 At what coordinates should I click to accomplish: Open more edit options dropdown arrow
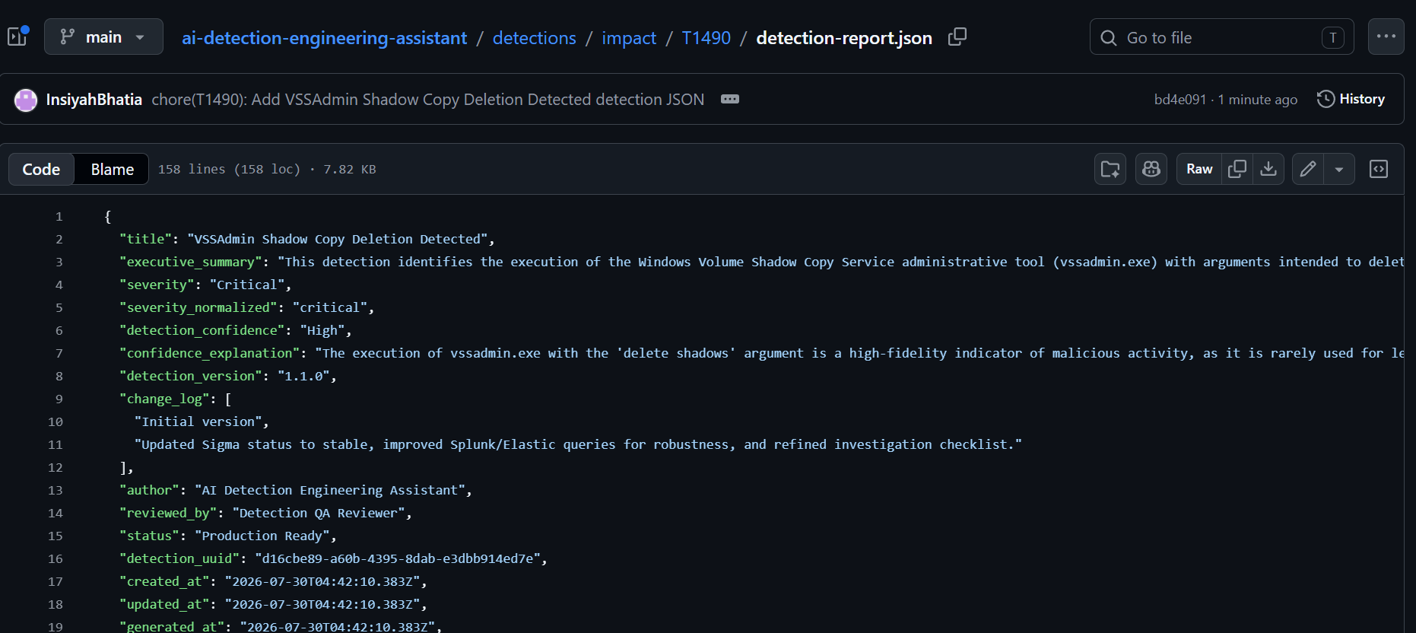click(1339, 169)
